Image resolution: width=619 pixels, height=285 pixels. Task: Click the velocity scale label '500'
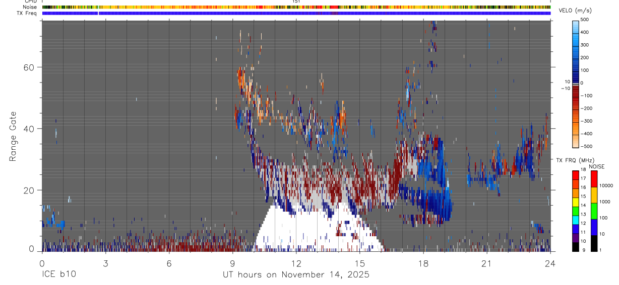585,20
